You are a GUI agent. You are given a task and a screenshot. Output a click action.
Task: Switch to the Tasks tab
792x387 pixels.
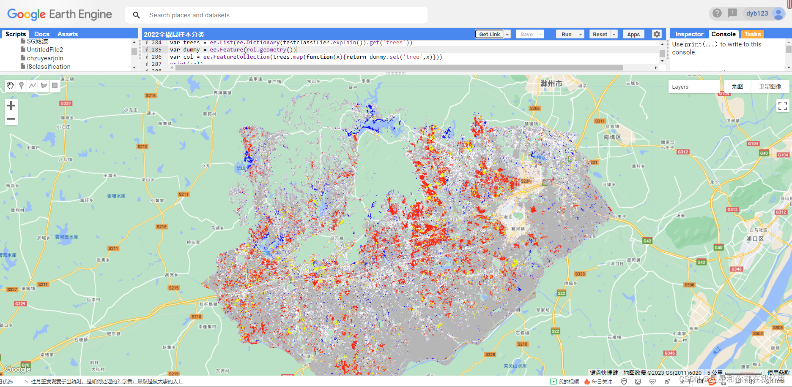pos(752,34)
